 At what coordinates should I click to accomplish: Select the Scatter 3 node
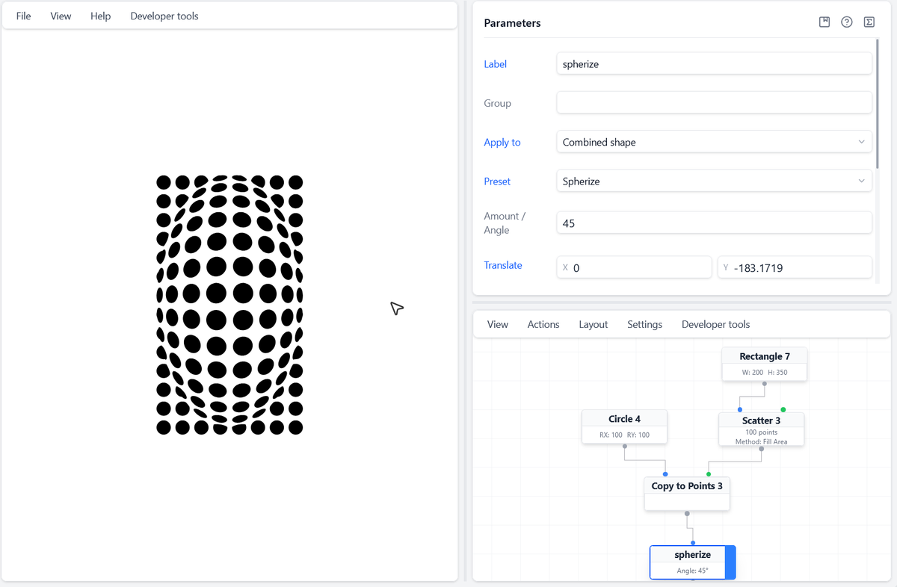click(761, 429)
